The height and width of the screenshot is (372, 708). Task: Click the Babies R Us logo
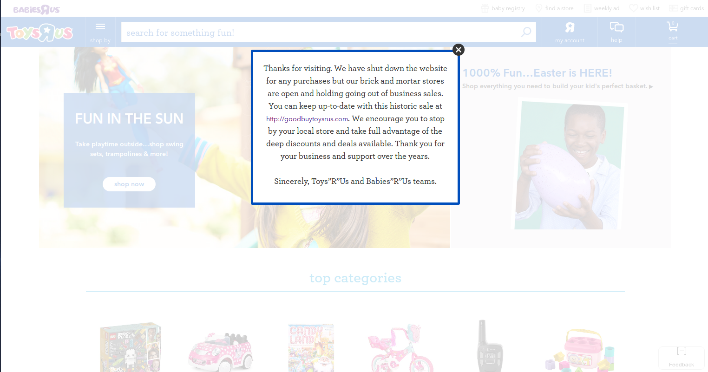37,9
